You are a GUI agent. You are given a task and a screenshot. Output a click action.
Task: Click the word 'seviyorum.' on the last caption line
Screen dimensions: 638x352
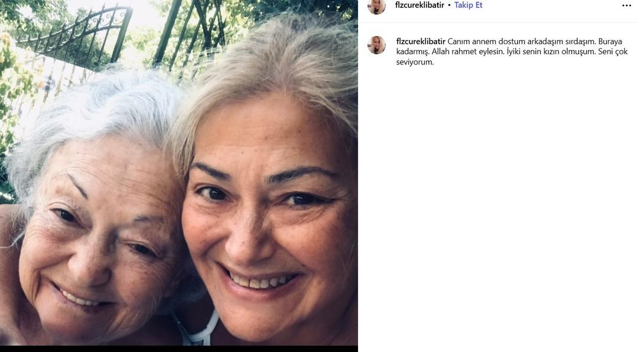pyautogui.click(x=415, y=62)
